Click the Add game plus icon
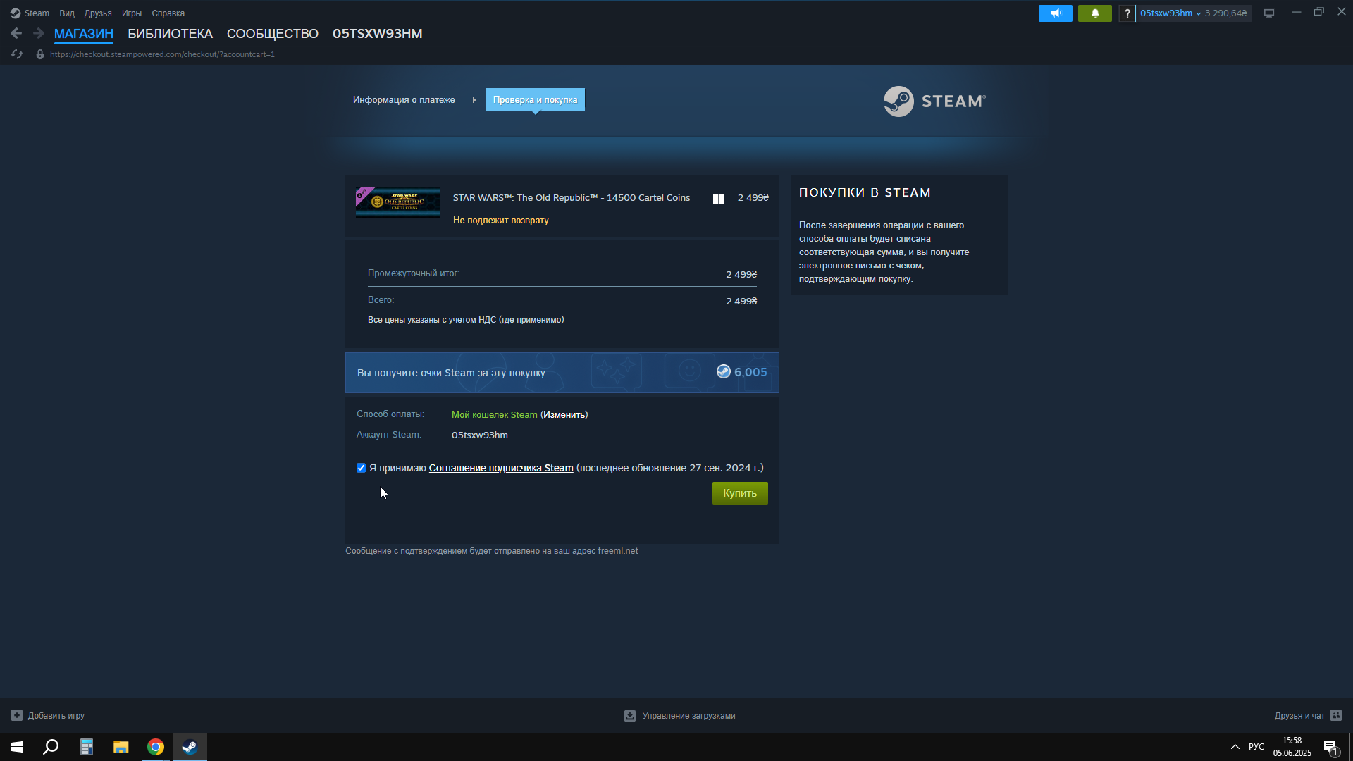 pyautogui.click(x=17, y=715)
